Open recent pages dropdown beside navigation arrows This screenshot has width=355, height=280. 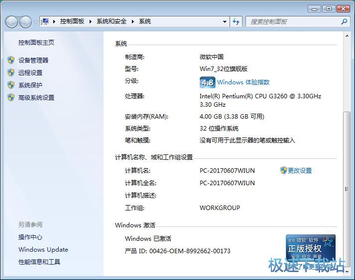35,22
